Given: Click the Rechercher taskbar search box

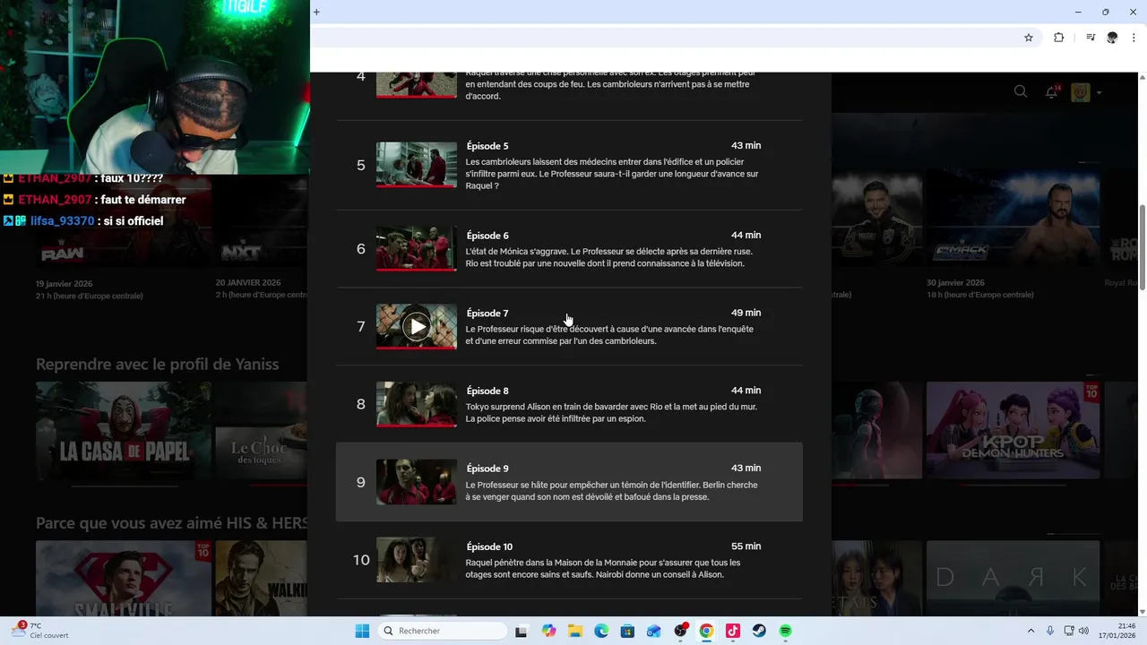Looking at the screenshot, I should click(444, 631).
